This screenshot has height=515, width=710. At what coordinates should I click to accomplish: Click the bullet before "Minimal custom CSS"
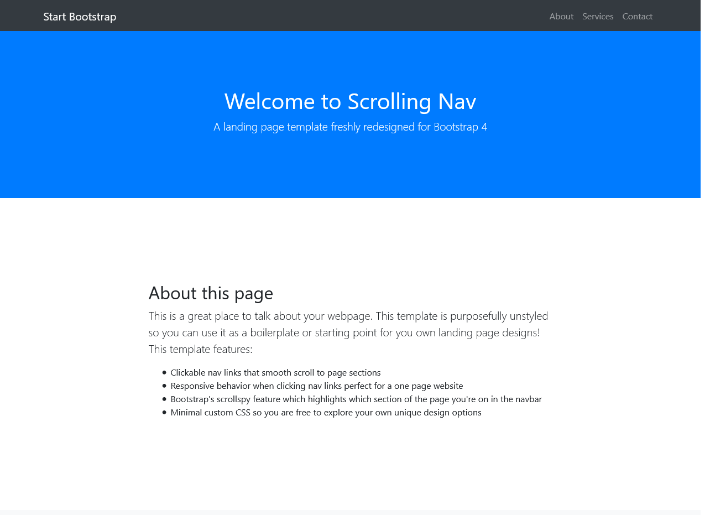click(x=164, y=412)
